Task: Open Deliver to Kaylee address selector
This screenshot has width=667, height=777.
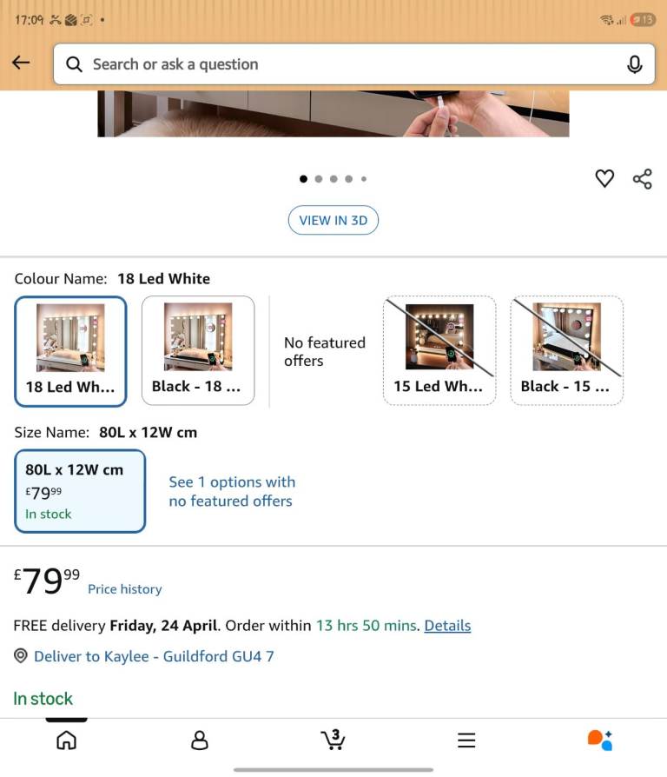Action: coord(153,656)
